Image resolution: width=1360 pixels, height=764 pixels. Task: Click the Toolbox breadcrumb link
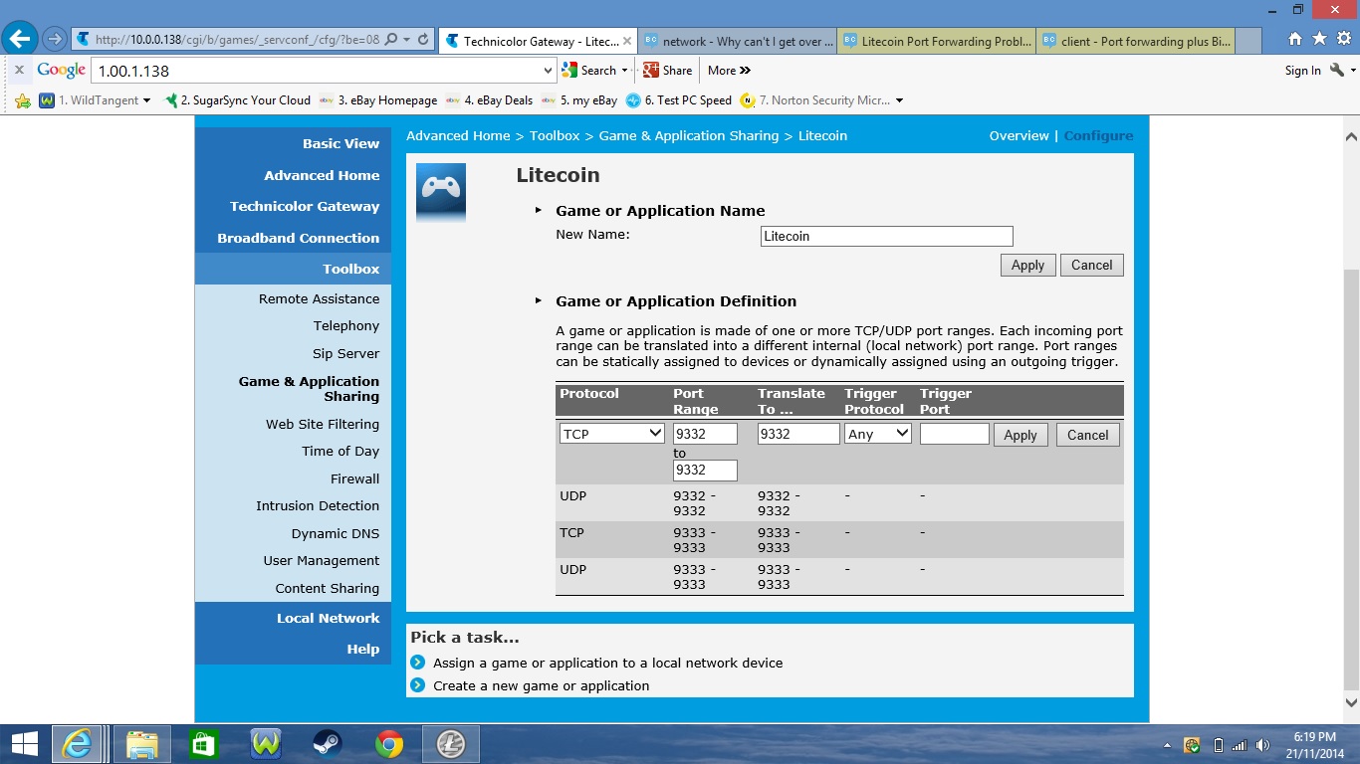pyautogui.click(x=555, y=135)
